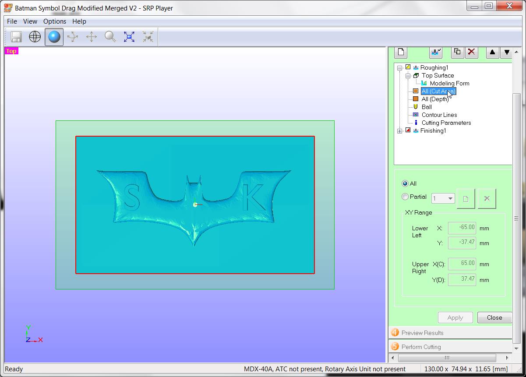
Task: Click the Cutting Parameters info icon
Action: 416,123
